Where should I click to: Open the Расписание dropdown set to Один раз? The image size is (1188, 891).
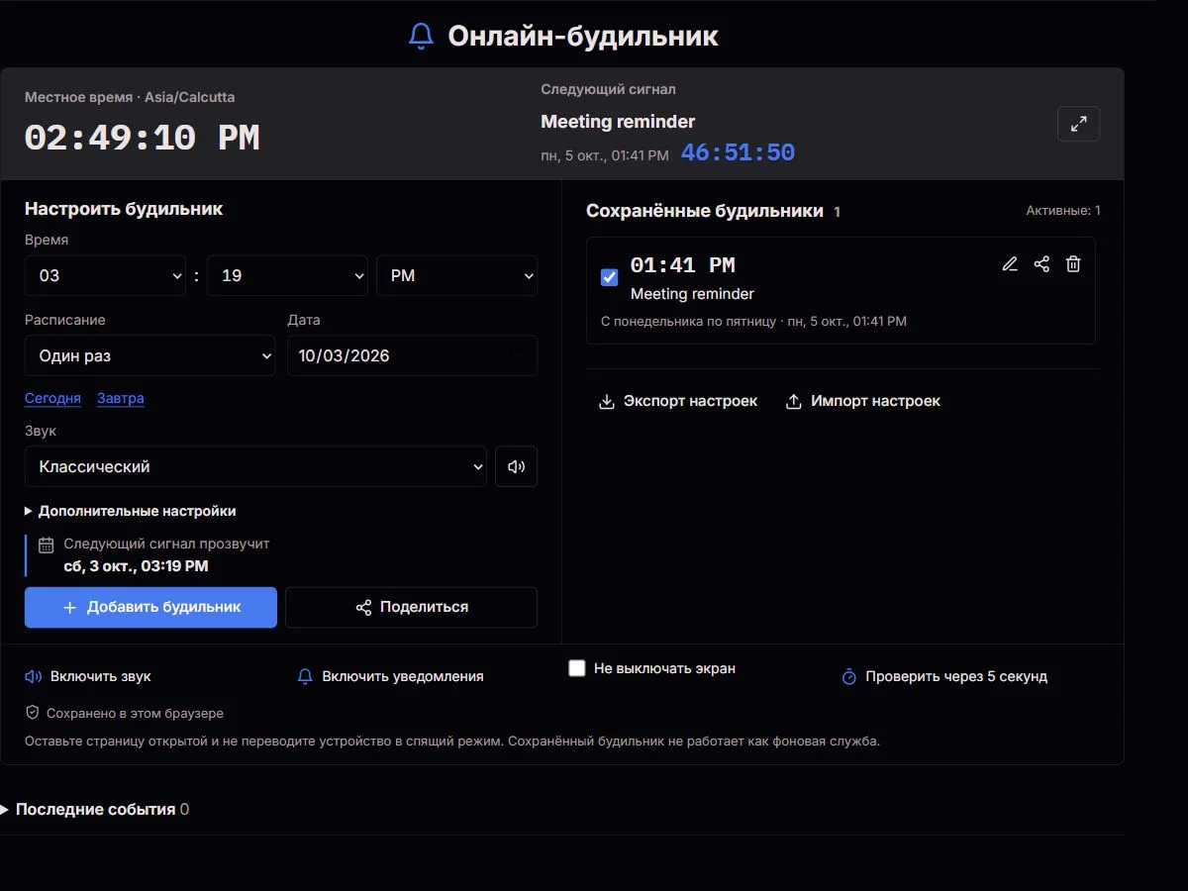tap(150, 355)
